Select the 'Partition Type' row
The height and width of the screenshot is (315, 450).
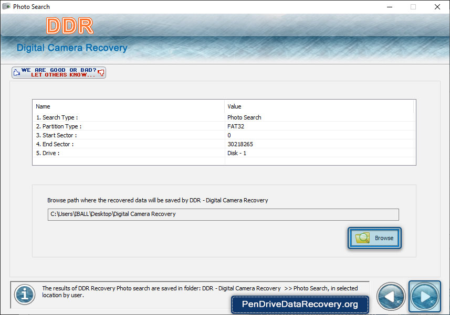(x=59, y=126)
